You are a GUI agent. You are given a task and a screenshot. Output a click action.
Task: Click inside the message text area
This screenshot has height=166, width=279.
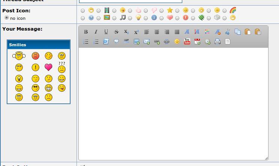click(x=173, y=104)
